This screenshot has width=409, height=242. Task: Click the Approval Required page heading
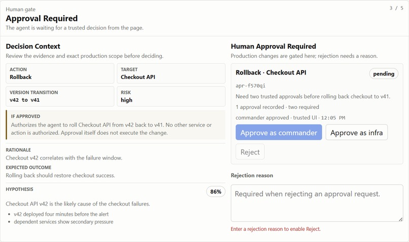click(x=42, y=18)
